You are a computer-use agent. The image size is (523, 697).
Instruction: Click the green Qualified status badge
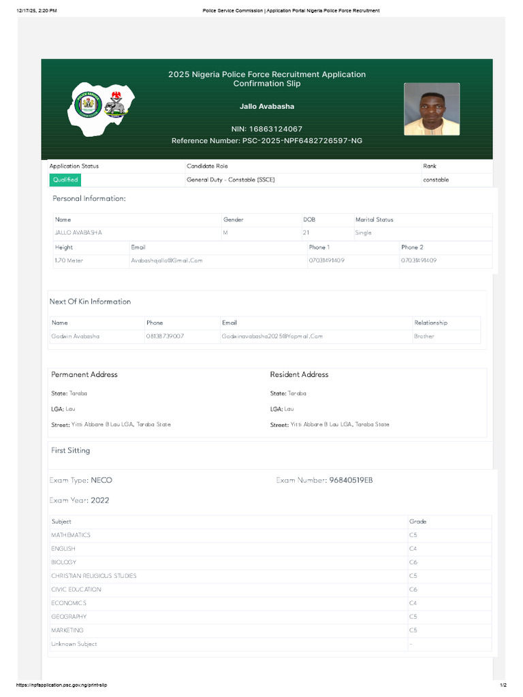click(65, 180)
